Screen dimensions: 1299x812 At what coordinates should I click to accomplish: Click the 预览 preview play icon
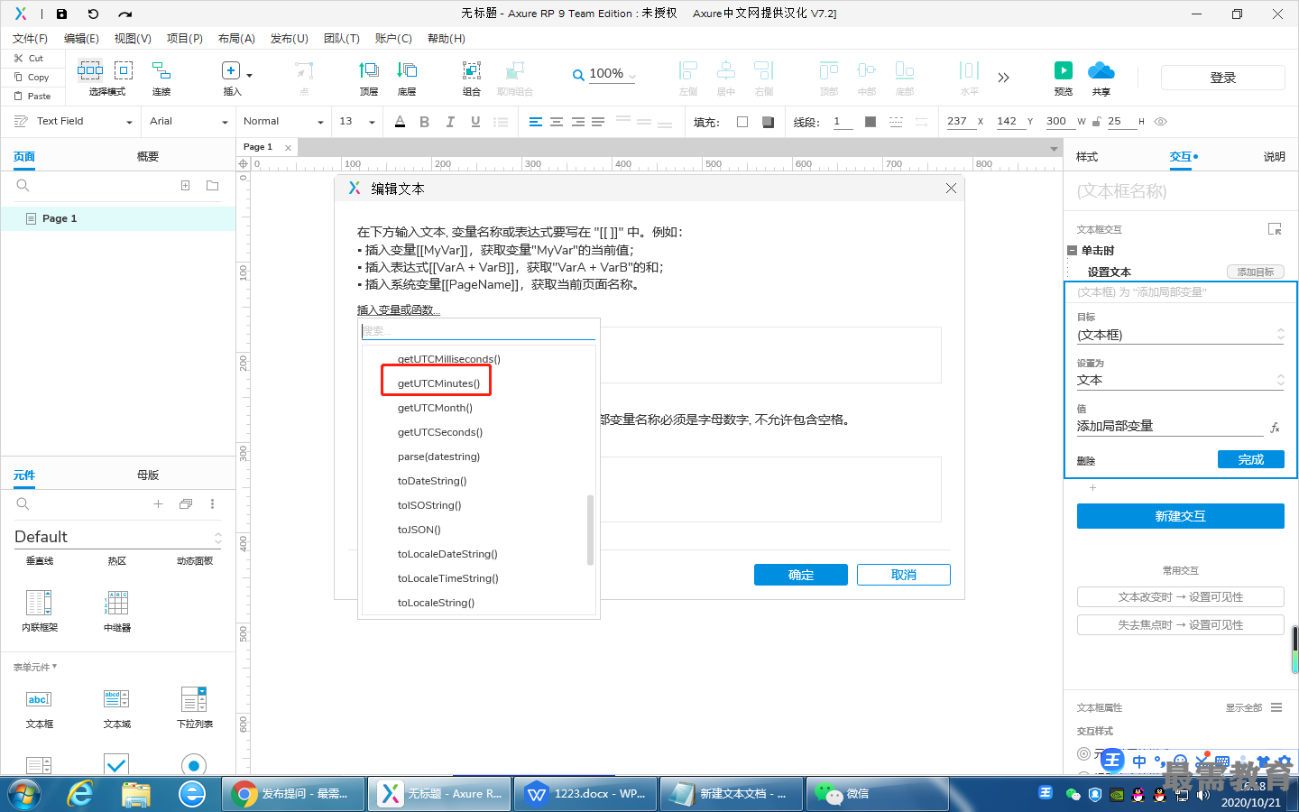(1064, 70)
